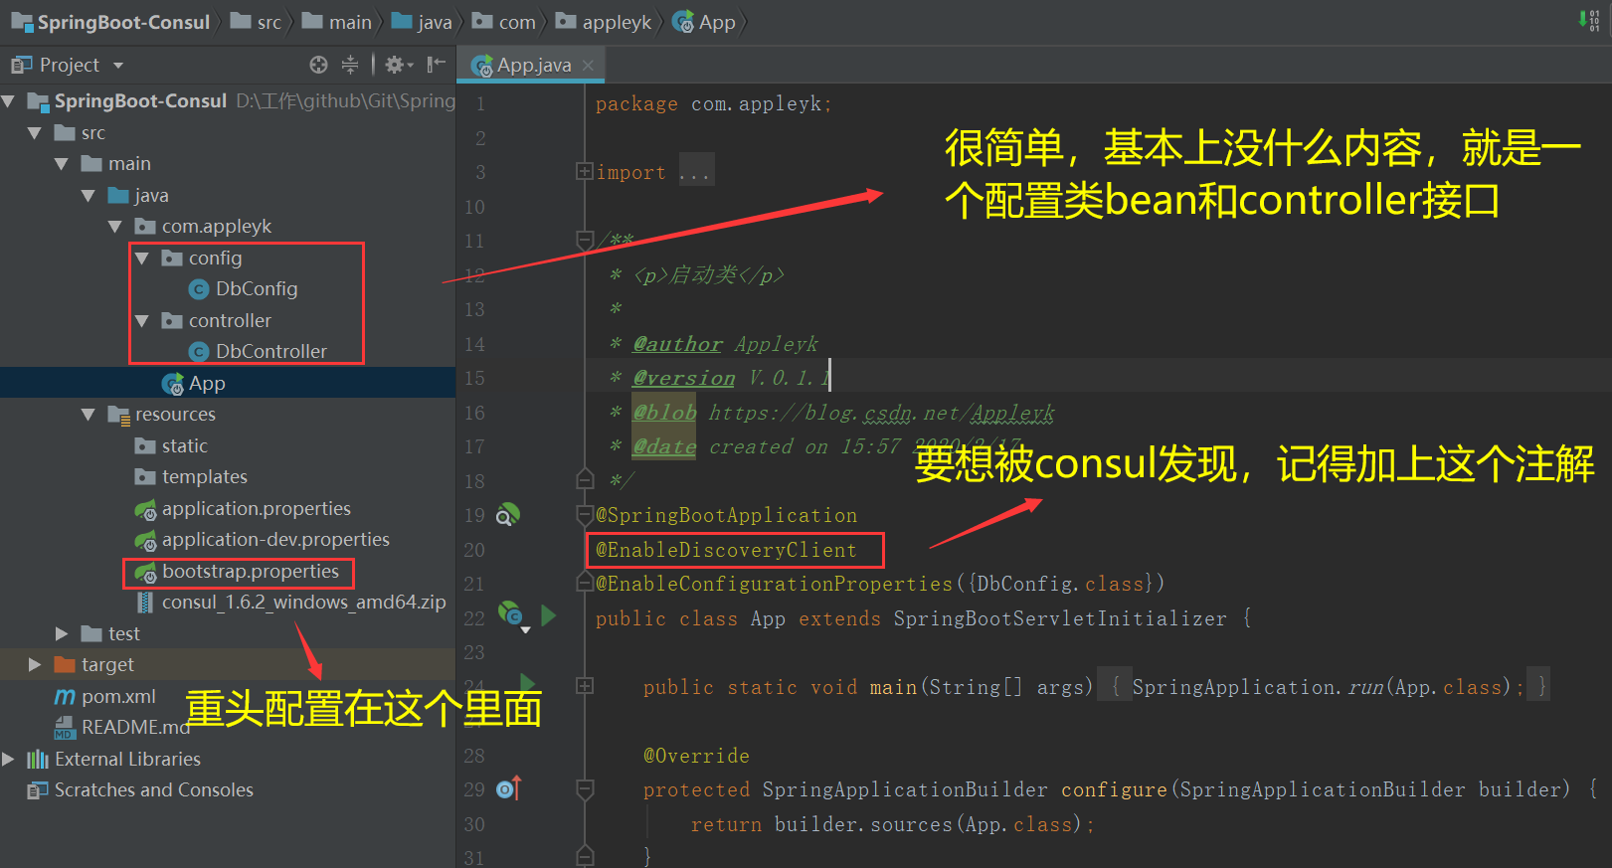Collapse the resources folder

click(88, 415)
